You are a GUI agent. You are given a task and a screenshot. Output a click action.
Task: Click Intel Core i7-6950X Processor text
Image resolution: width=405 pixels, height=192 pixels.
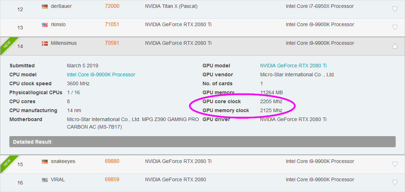(320, 6)
